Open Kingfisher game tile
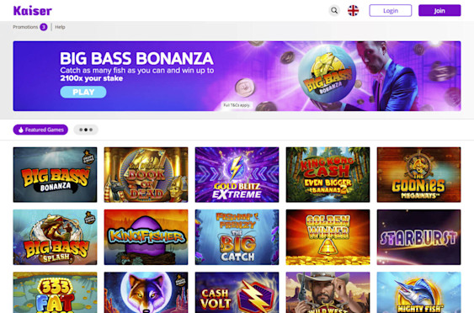The height and width of the screenshot is (313, 474). point(146,237)
